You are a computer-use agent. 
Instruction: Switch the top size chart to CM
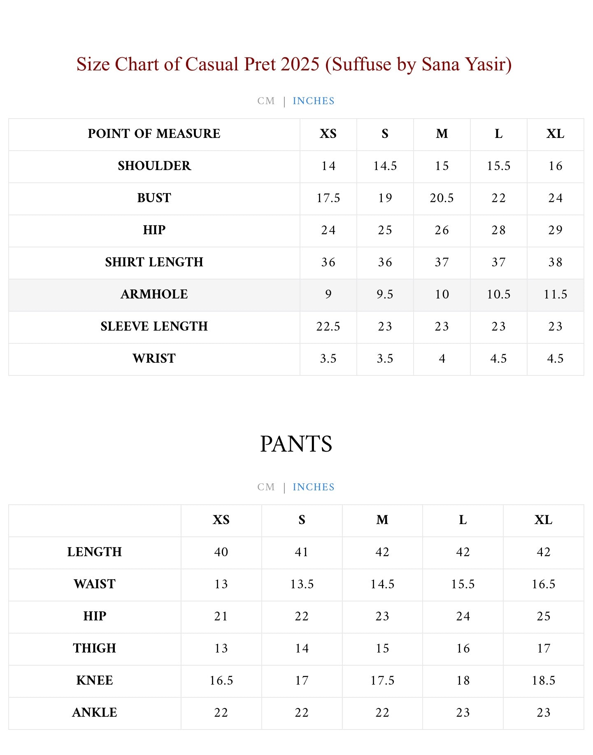(266, 101)
